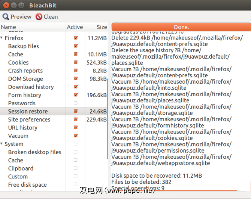Select the DOM Storage row

(54, 79)
